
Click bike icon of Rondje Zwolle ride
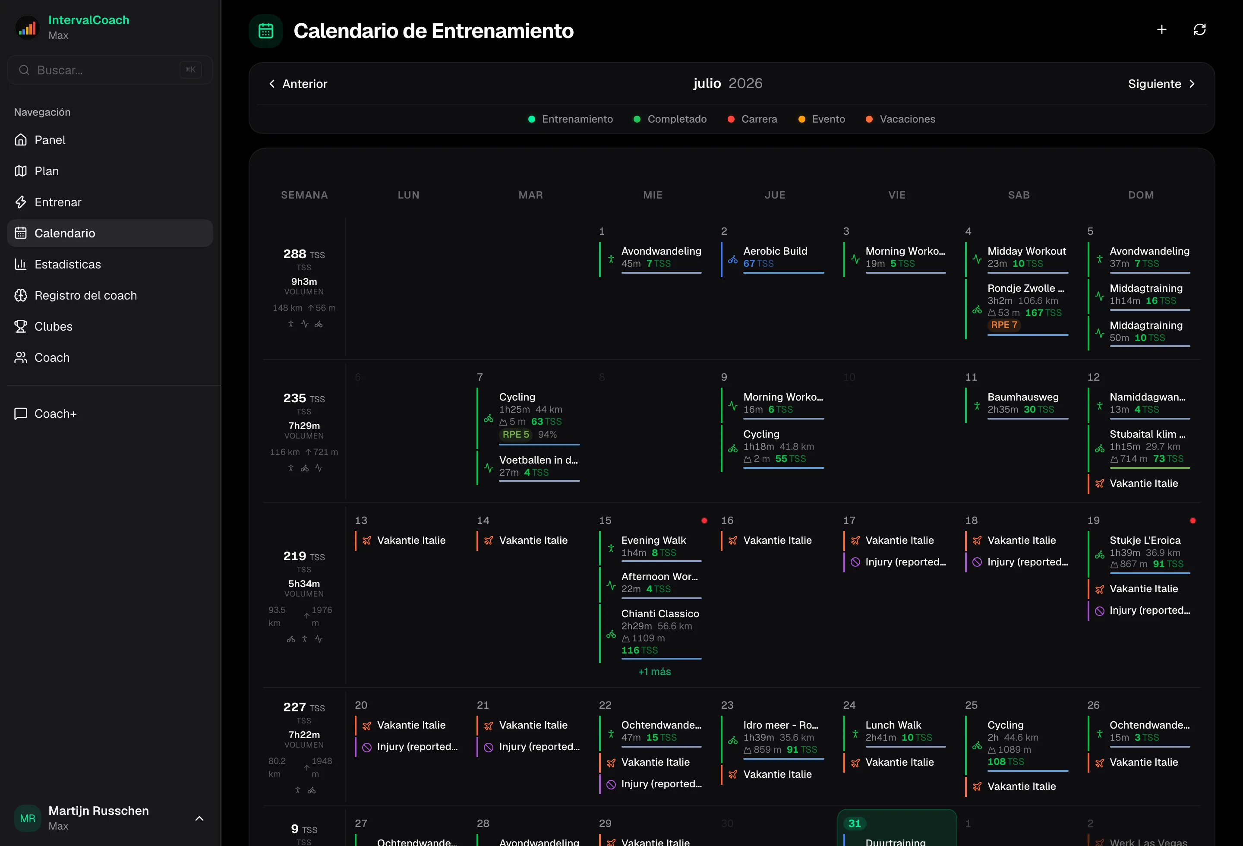pos(977,309)
